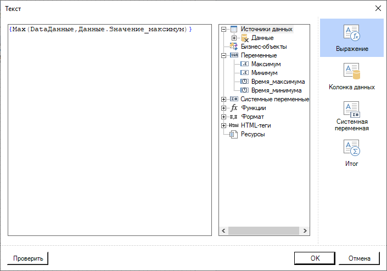Screen dimensions: 387x271
Task: Select the Максимум variable label
Action: tap(266, 64)
